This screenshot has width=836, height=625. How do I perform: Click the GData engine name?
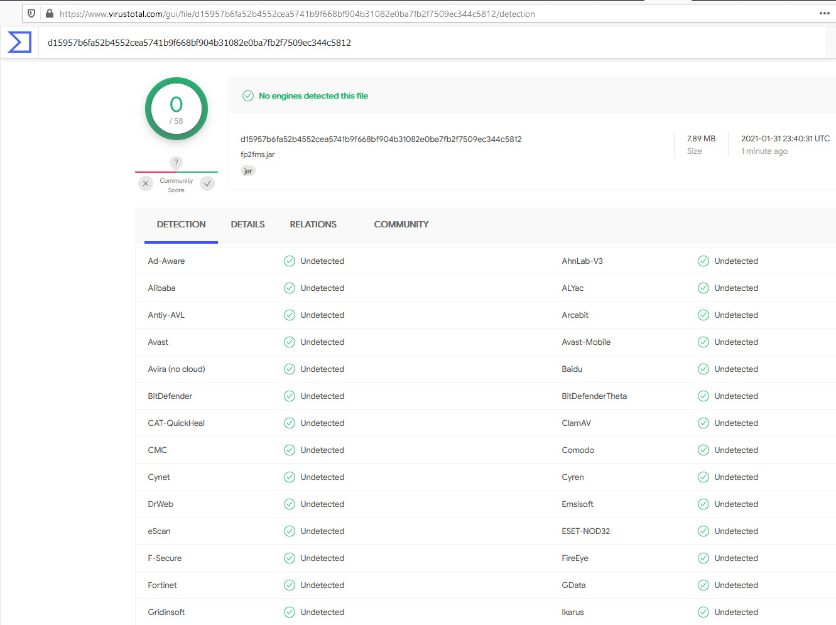click(573, 585)
